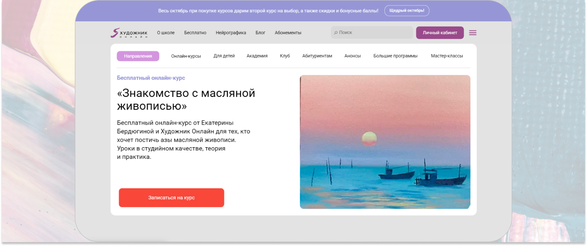The height and width of the screenshot is (246, 587).
Task: Open Абонементы in the top menu
Action: [x=288, y=33]
